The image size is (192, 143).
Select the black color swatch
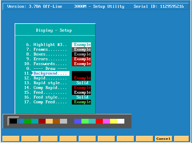[x=13, y=121]
